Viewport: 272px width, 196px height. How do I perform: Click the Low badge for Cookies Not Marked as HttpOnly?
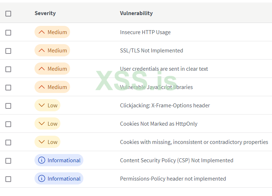[47, 124]
